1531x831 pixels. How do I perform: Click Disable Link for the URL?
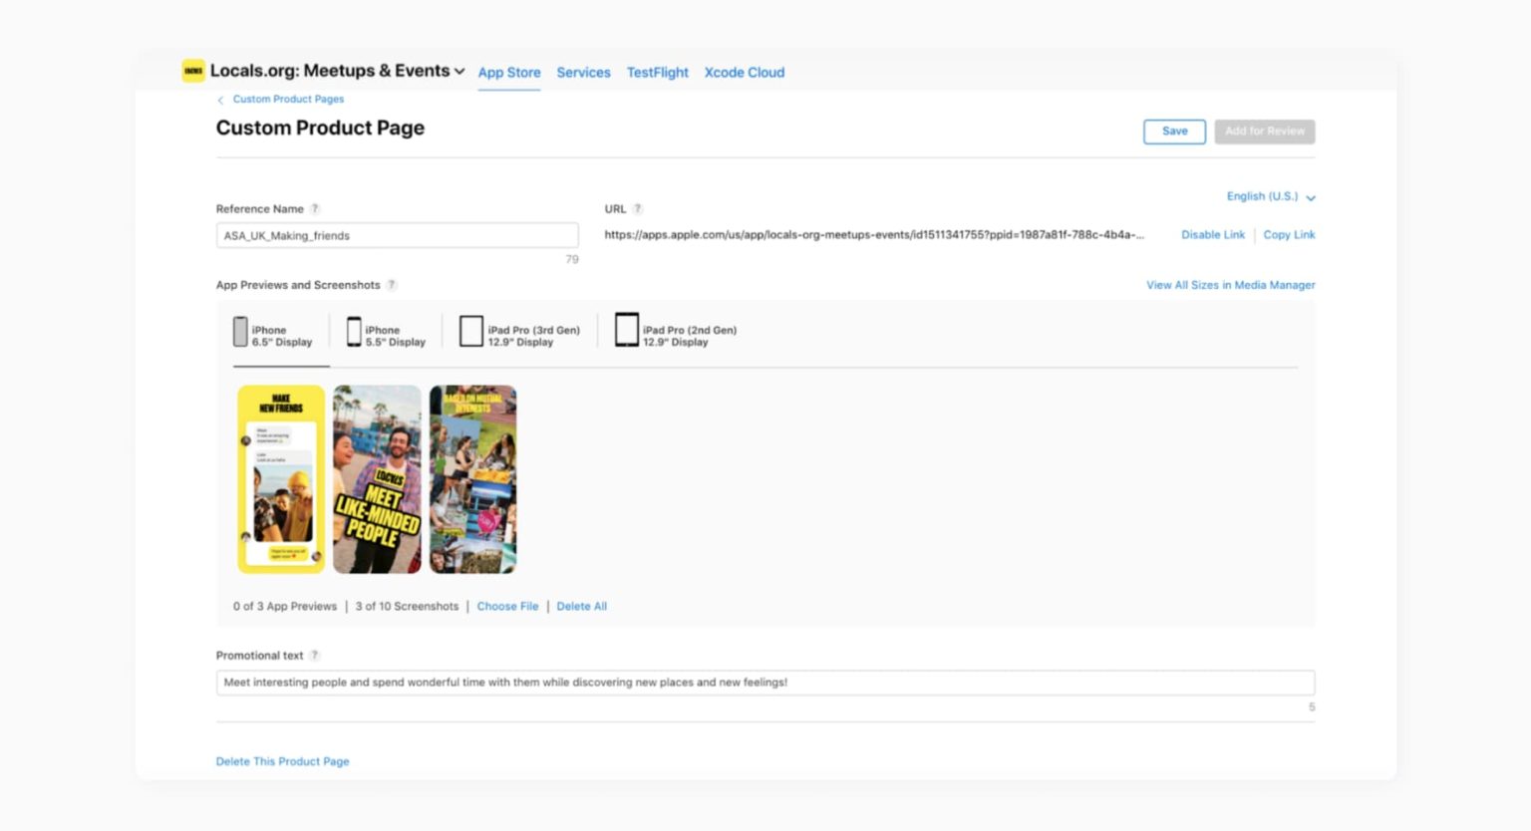pos(1212,234)
